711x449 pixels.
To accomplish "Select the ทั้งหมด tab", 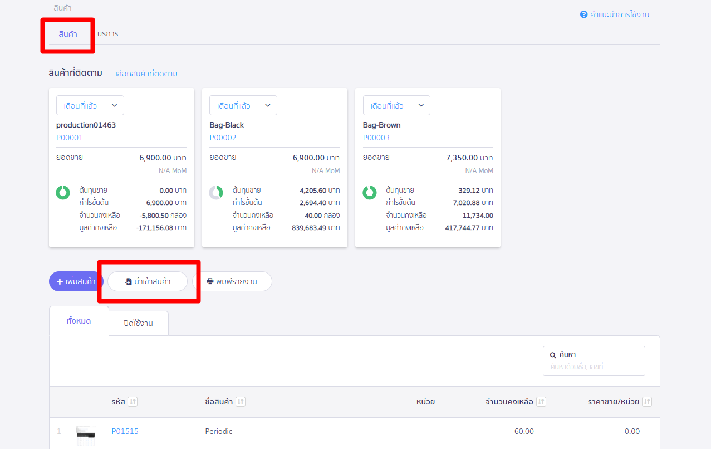I will click(x=79, y=321).
